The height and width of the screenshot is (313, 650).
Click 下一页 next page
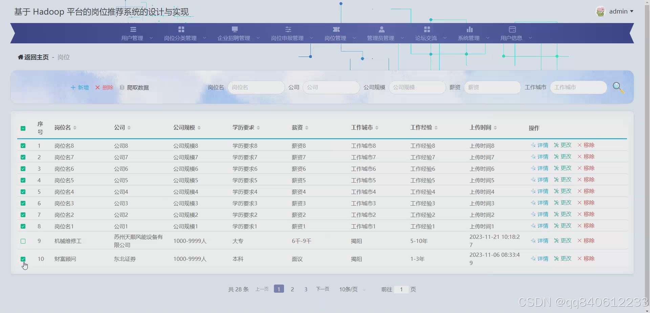click(323, 289)
